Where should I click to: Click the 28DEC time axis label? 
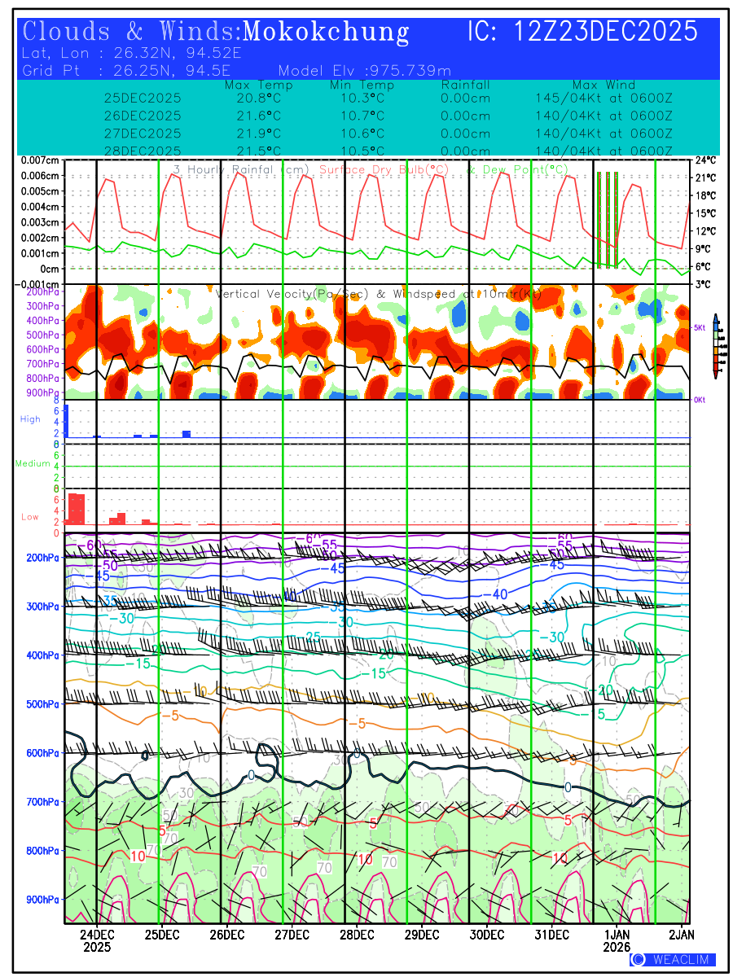tap(357, 934)
